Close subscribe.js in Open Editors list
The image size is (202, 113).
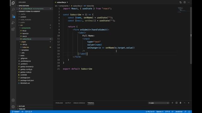point(19,8)
